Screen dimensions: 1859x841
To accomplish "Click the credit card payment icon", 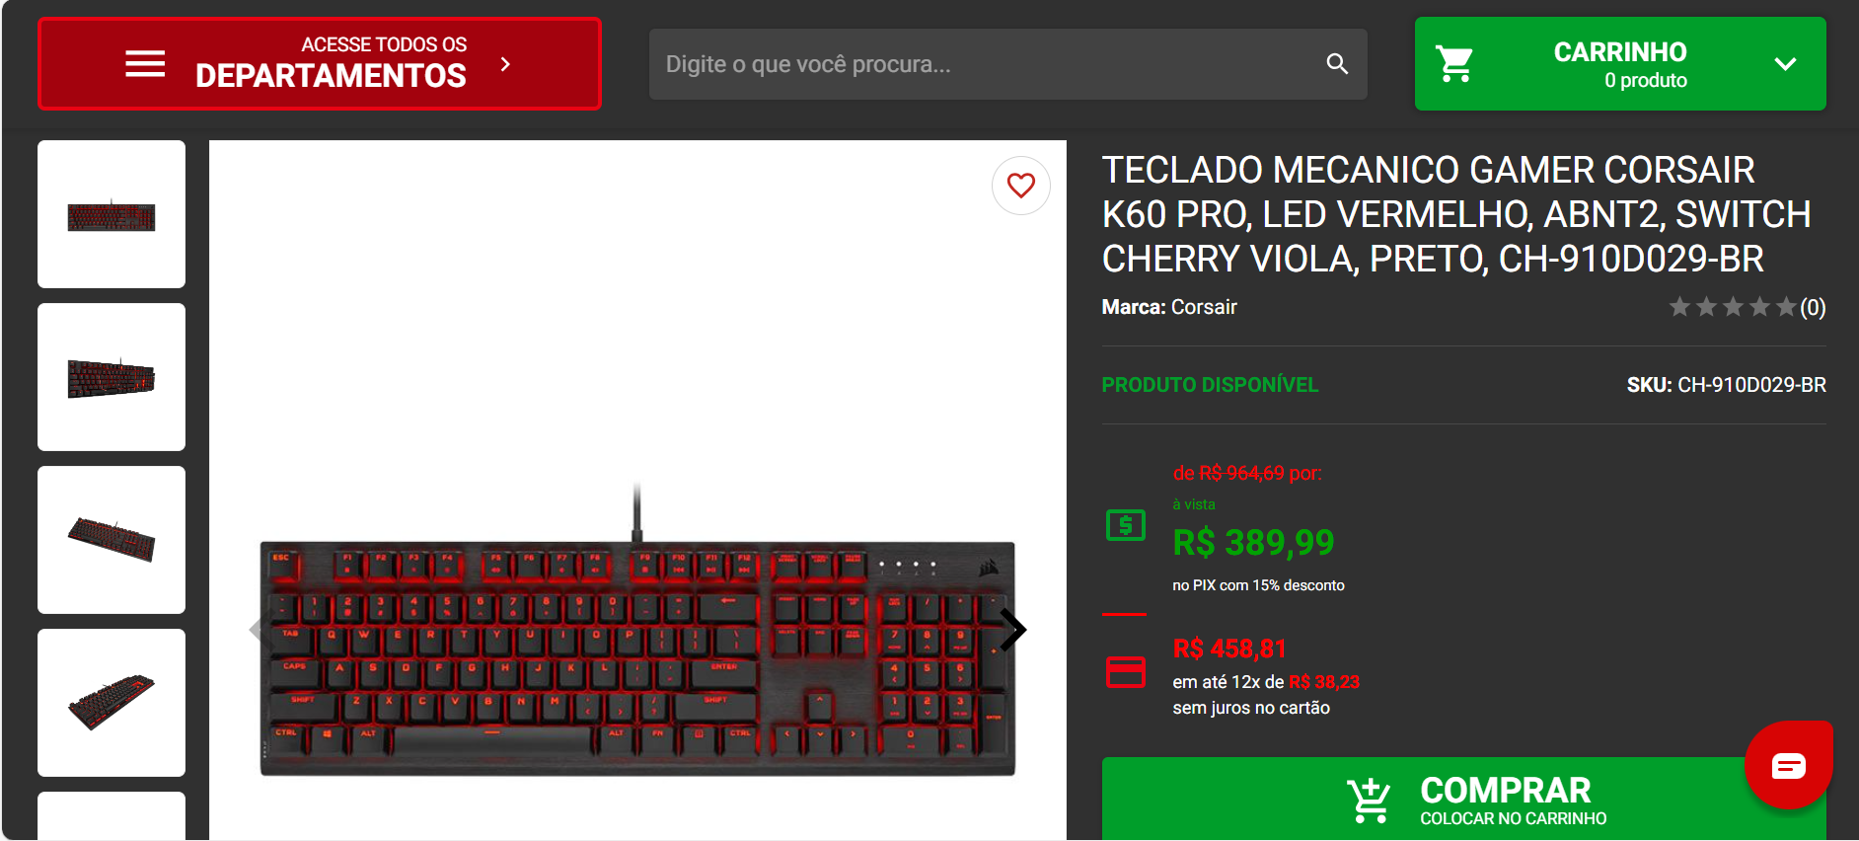I will tap(1126, 672).
